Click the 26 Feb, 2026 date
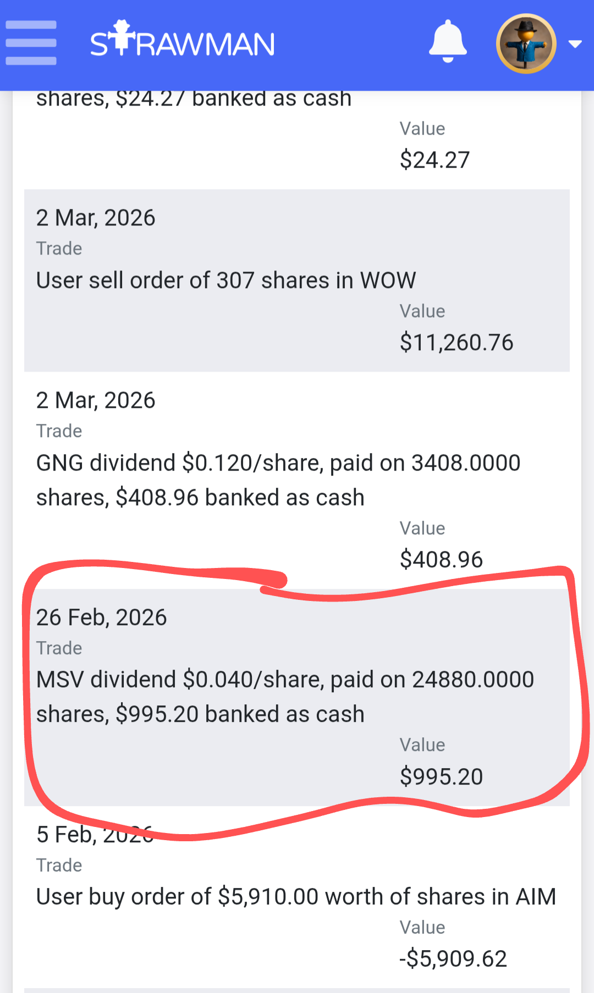 coord(101,617)
